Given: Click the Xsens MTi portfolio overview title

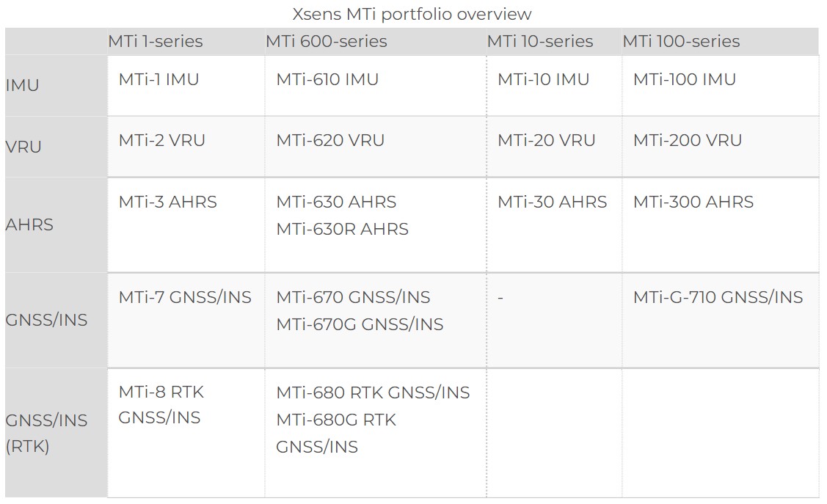Looking at the screenshot, I should pos(412,14).
